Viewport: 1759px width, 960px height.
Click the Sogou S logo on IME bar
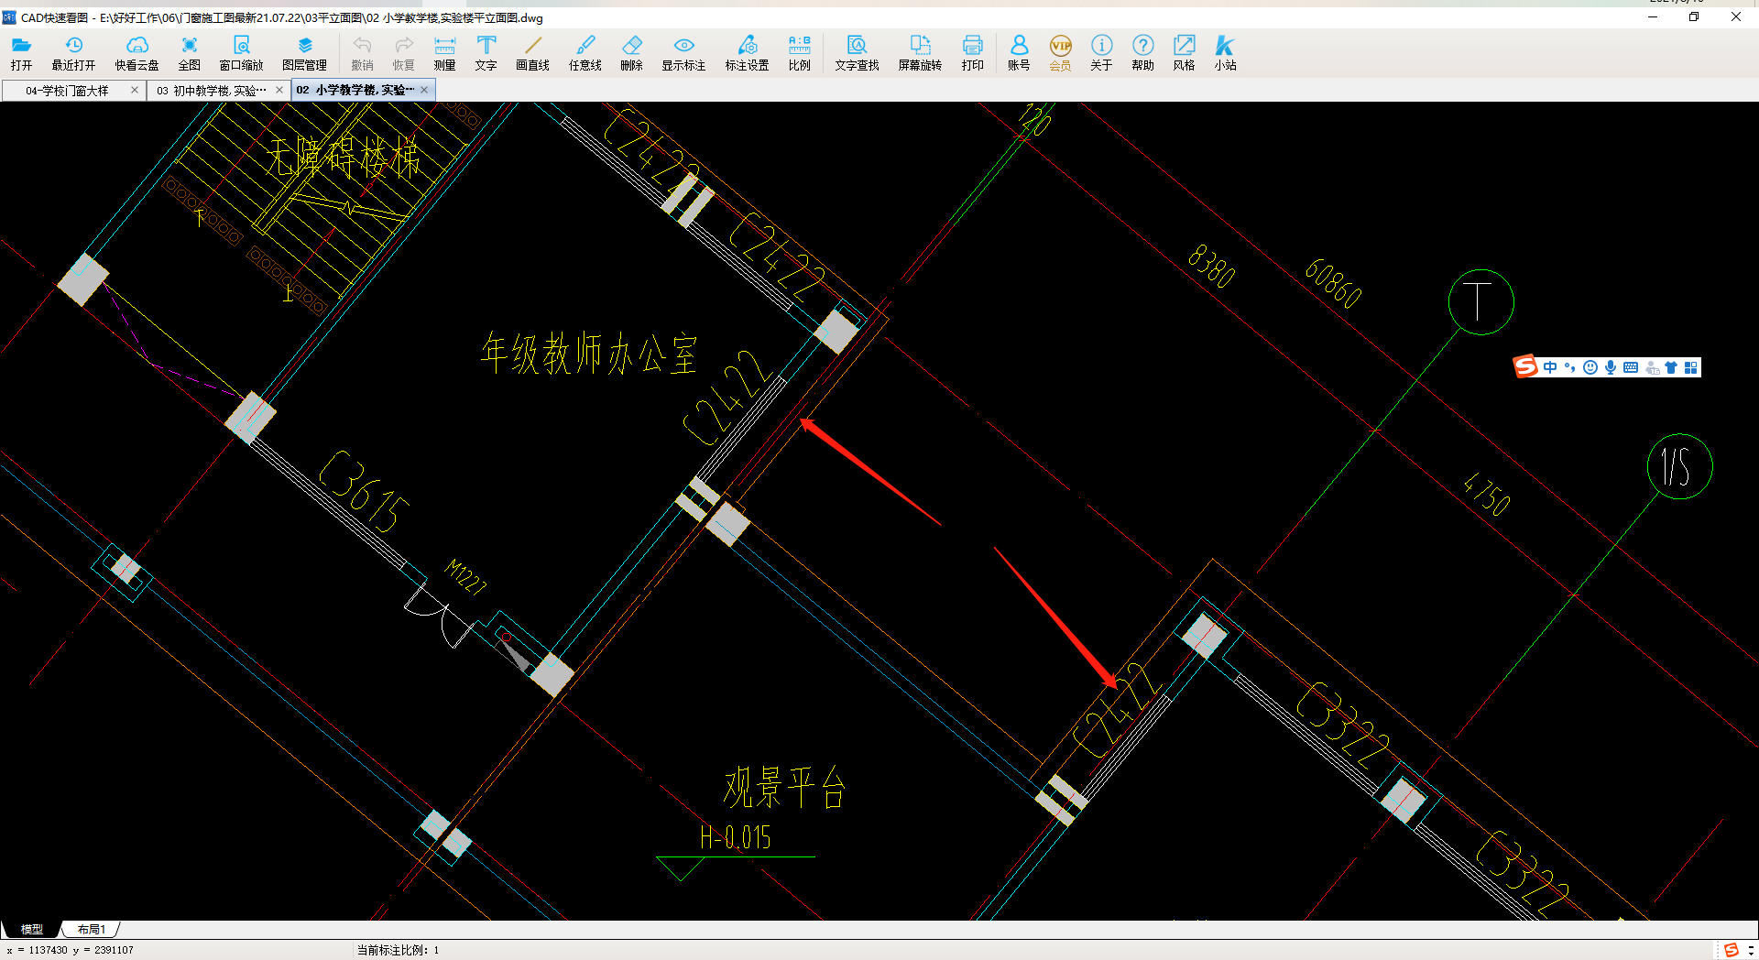point(1526,367)
